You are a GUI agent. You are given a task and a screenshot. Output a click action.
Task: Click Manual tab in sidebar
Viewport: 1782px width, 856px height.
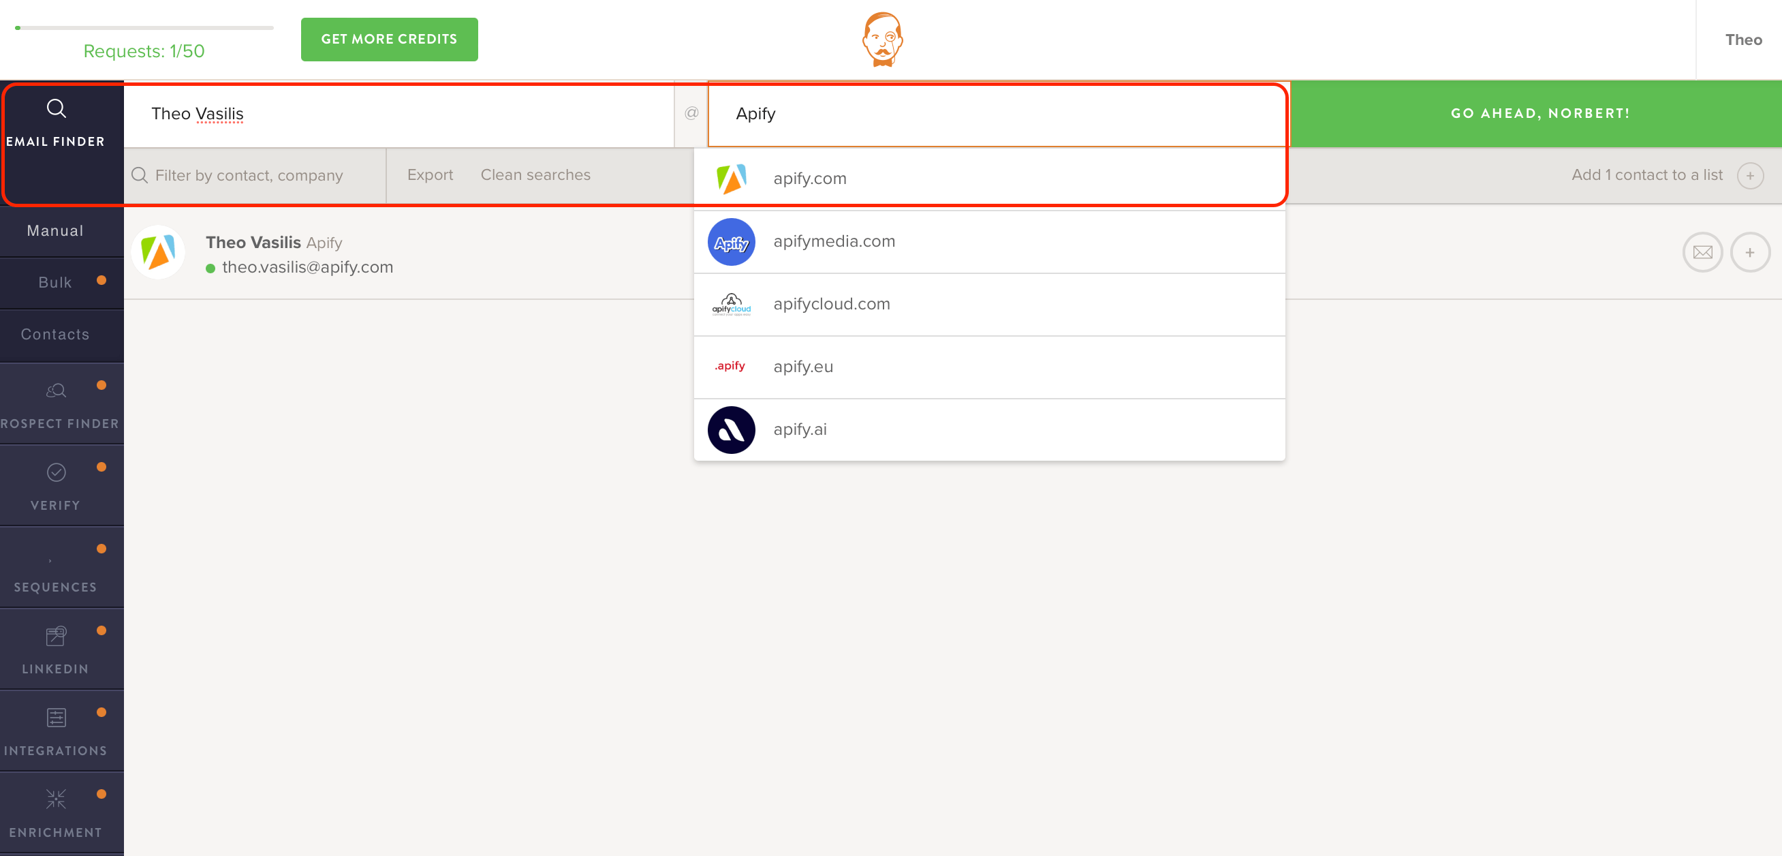(x=54, y=230)
